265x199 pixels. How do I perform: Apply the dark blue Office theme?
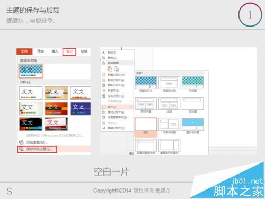[81, 108]
